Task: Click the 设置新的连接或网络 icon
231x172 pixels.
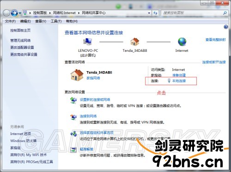Action: [73, 100]
